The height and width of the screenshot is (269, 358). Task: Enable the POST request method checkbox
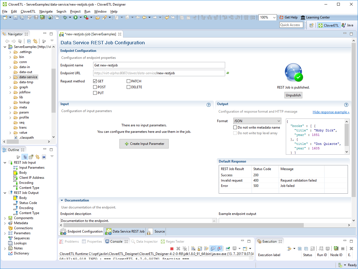pyautogui.click(x=95, y=87)
